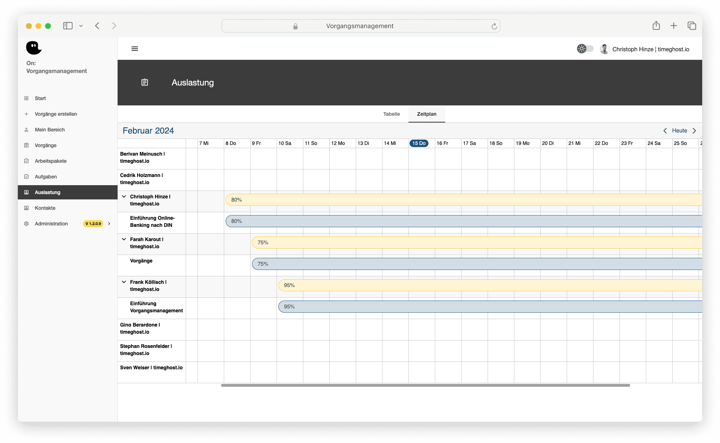
Task: Collapse Frank Köllisch row
Action: coord(124,282)
